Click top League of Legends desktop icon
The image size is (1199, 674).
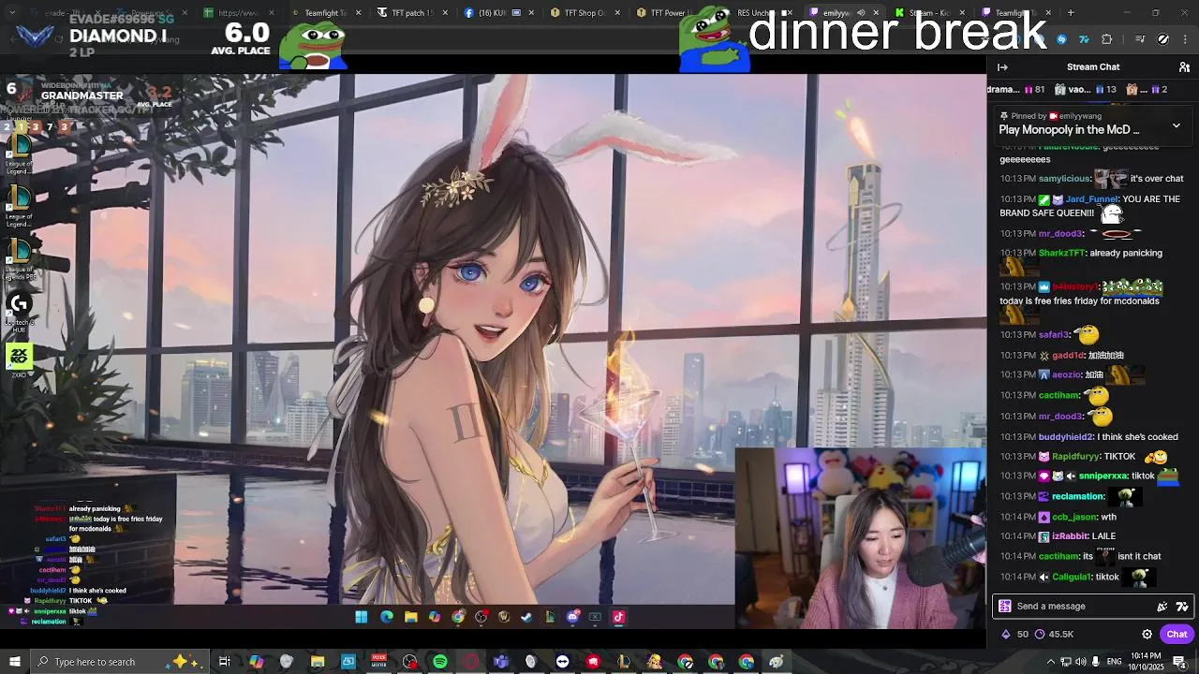(19, 154)
